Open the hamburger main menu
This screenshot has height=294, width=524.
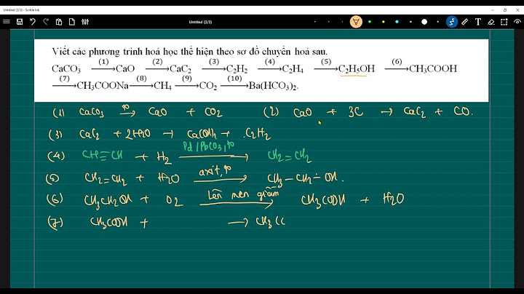[x=7, y=22]
